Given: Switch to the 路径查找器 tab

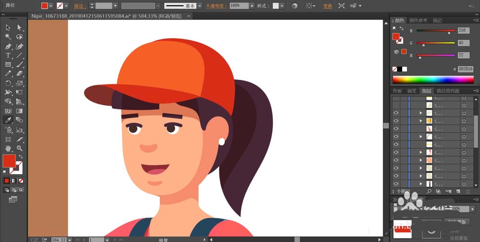Looking at the screenshot, I should tap(448, 91).
